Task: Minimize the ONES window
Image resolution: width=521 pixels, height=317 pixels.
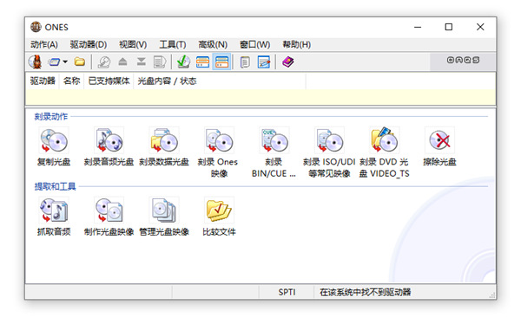Action: click(418, 27)
